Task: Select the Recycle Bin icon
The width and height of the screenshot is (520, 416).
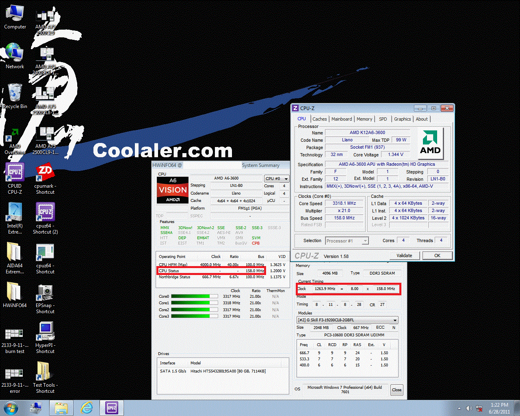Action: click(15, 96)
